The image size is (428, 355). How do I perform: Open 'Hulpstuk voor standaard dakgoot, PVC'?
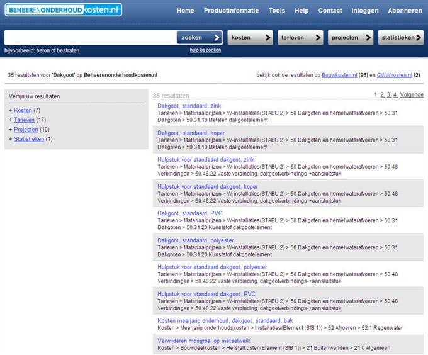[x=206, y=294]
